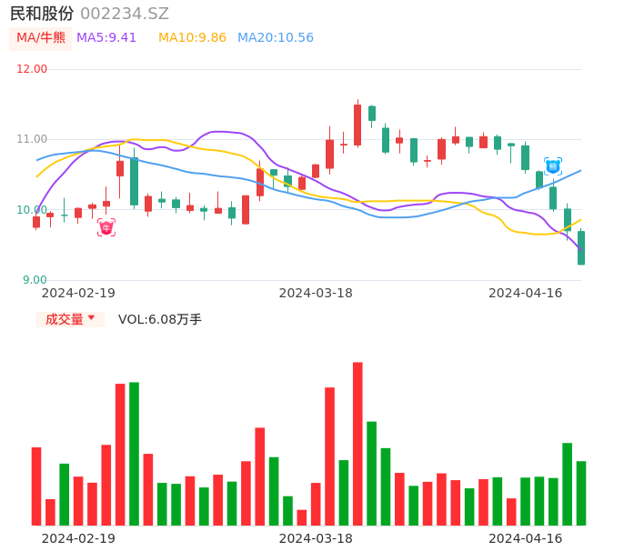Screen dimensions: 624x551
Task: Toggle the MA10 moving average line
Action: click(x=192, y=38)
